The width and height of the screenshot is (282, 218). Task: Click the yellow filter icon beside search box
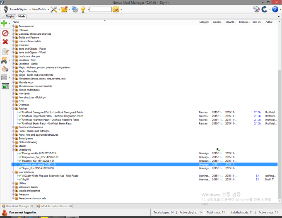pyautogui.click(x=116, y=10)
